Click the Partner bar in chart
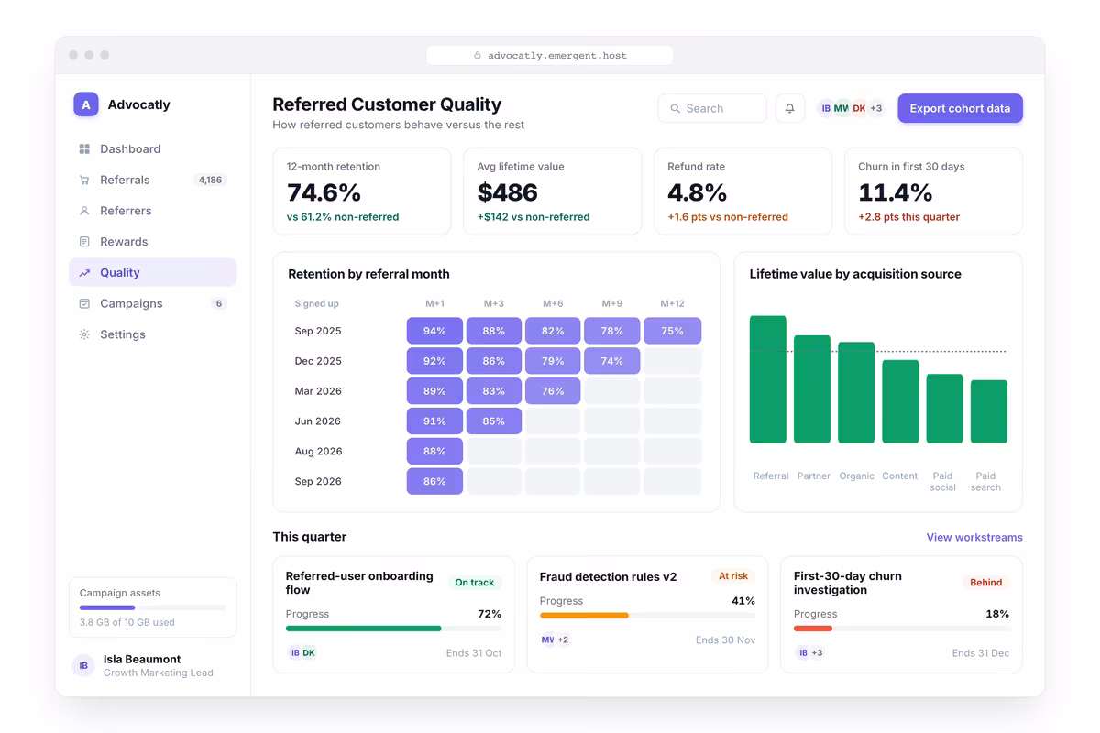Image resolution: width=1100 pixels, height=733 pixels. pyautogui.click(x=812, y=389)
